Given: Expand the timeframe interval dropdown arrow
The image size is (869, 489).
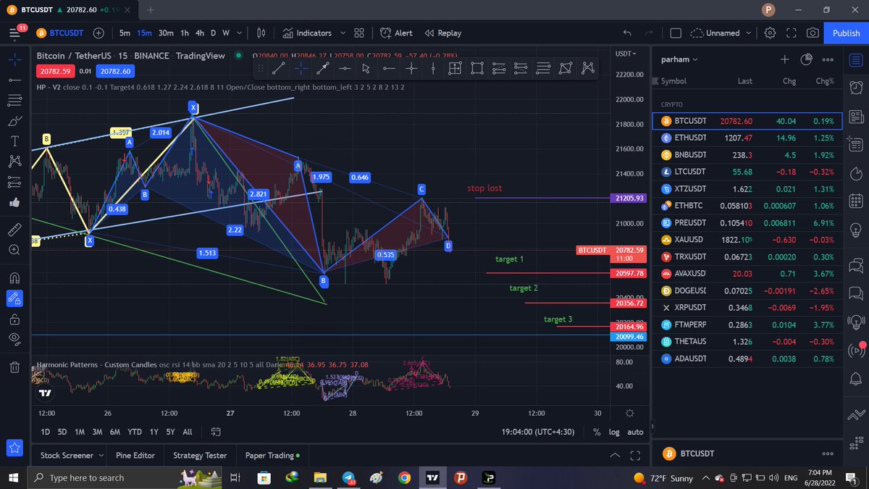Looking at the screenshot, I should pos(240,33).
